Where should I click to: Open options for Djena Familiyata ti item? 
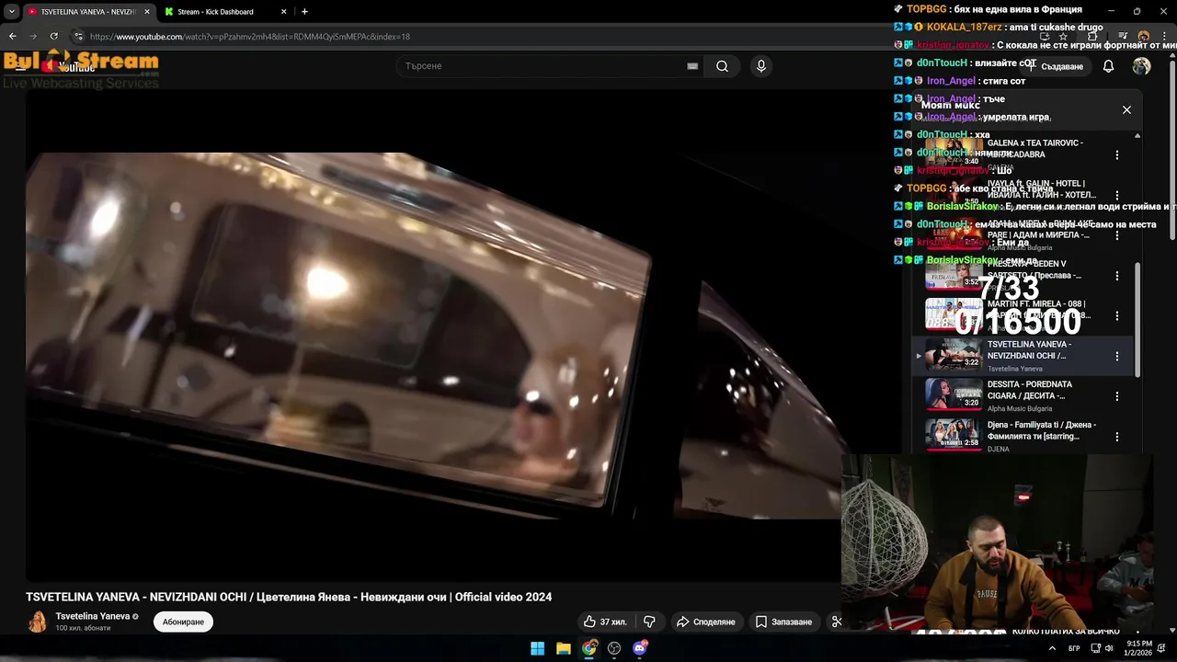[1117, 436]
